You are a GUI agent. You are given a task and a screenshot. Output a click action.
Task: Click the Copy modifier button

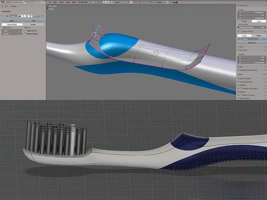33,21
